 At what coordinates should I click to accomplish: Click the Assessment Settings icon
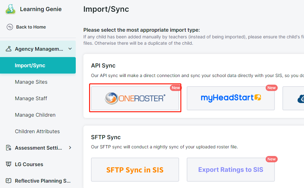[9, 148]
